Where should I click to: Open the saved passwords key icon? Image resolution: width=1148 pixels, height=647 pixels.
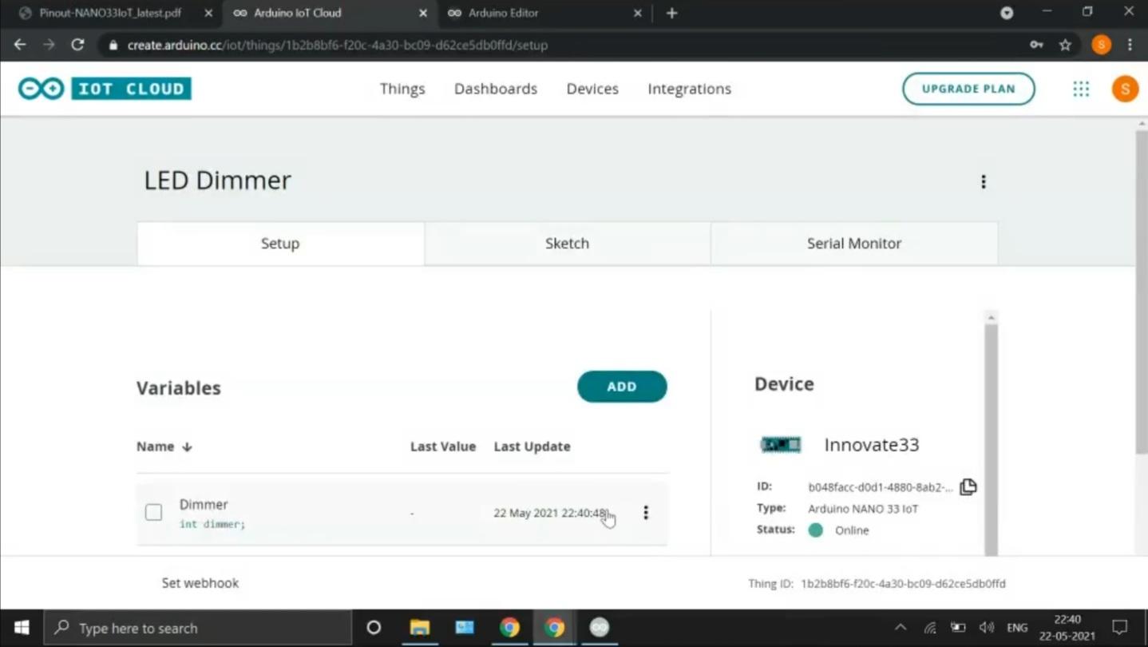click(x=1036, y=45)
